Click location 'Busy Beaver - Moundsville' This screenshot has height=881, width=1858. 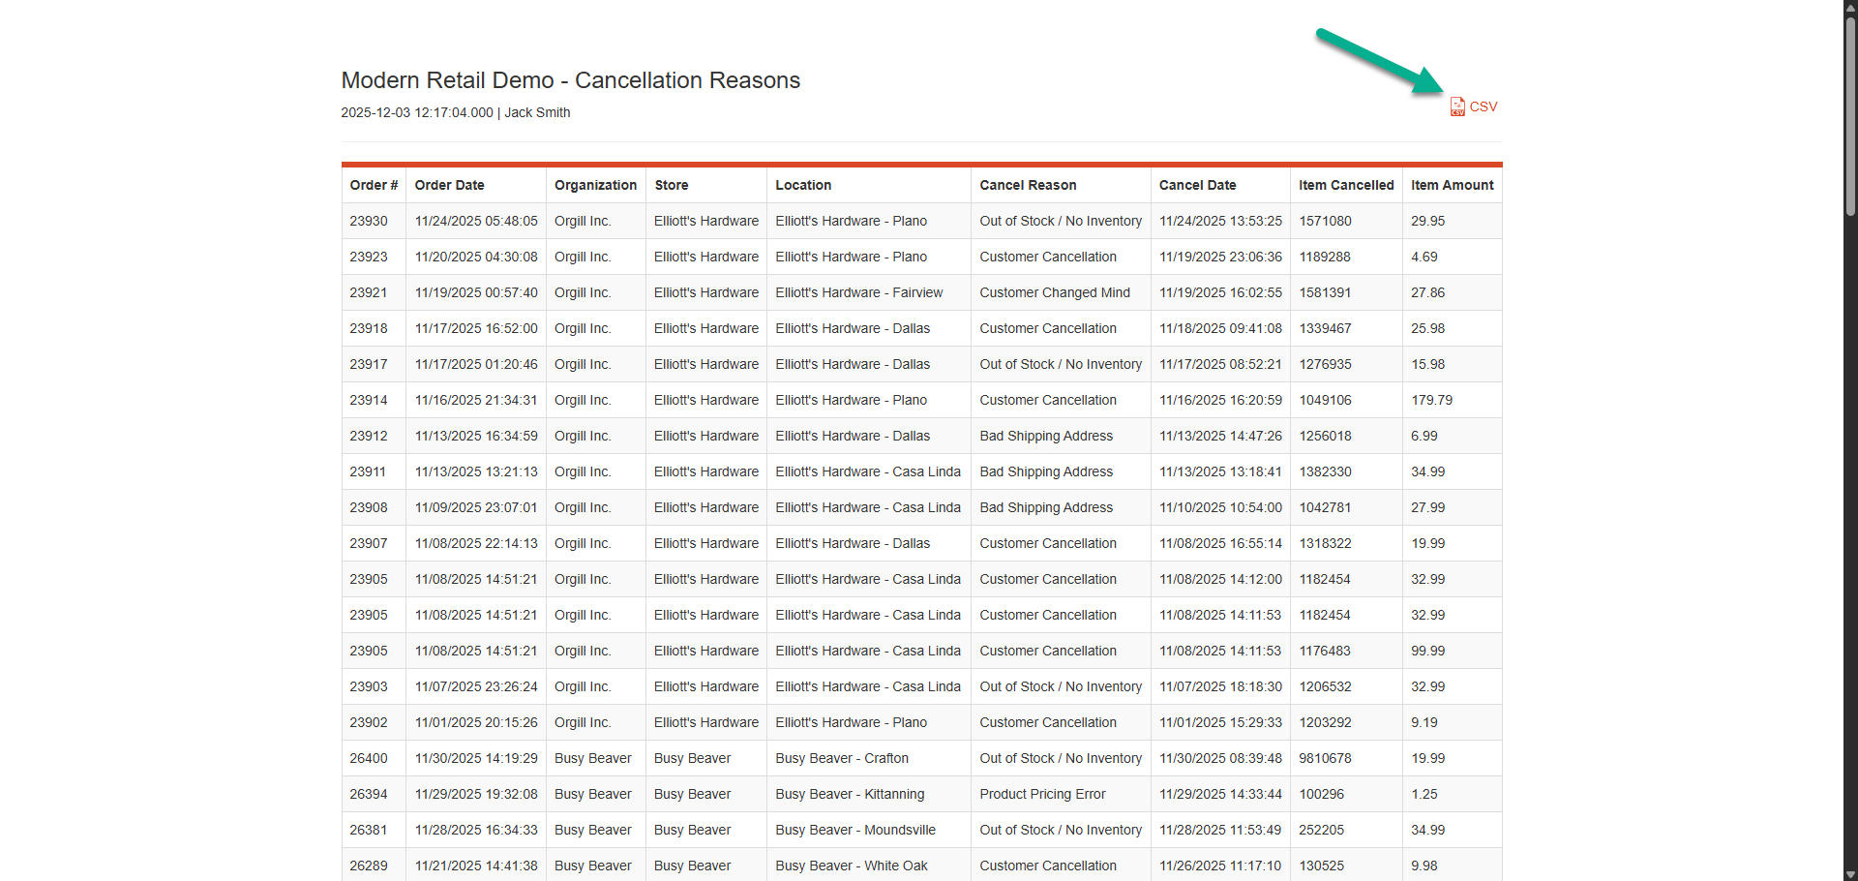(x=855, y=830)
